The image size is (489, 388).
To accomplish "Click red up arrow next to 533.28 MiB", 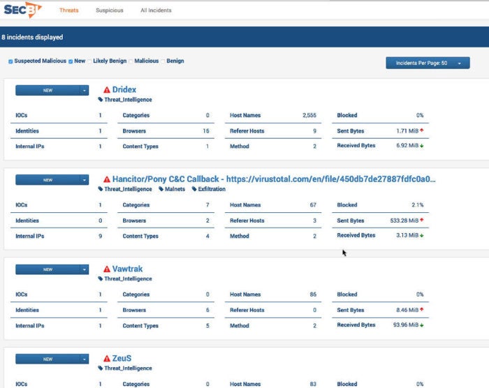I will (422, 220).
